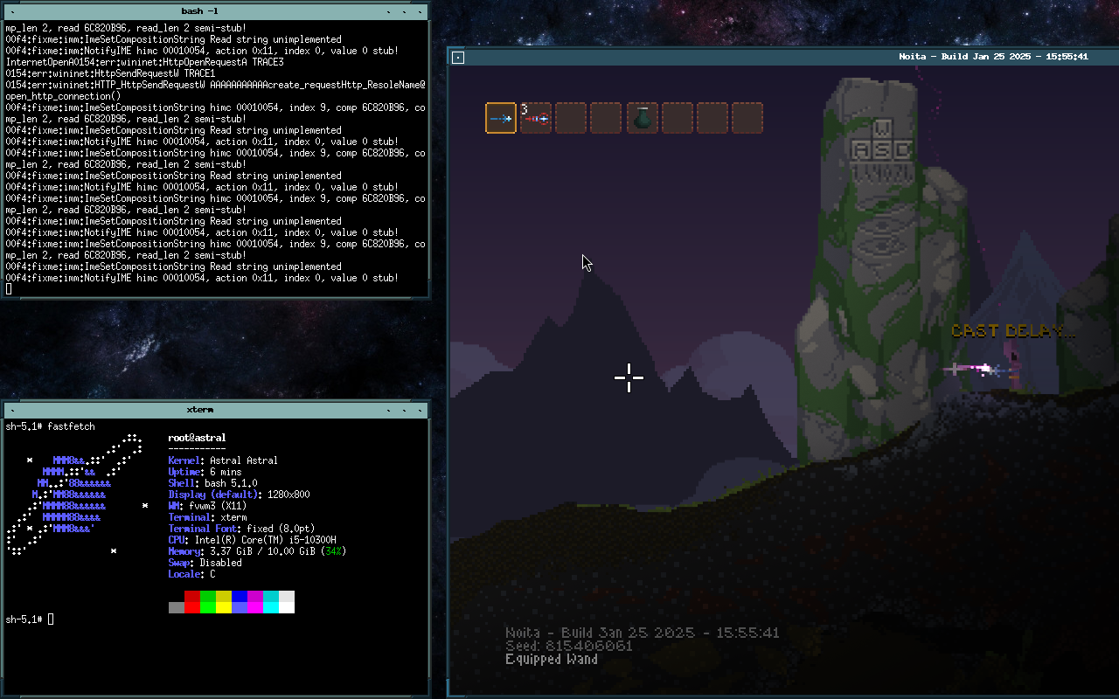Click the bright red color block
1119x699 pixels.
191,596
